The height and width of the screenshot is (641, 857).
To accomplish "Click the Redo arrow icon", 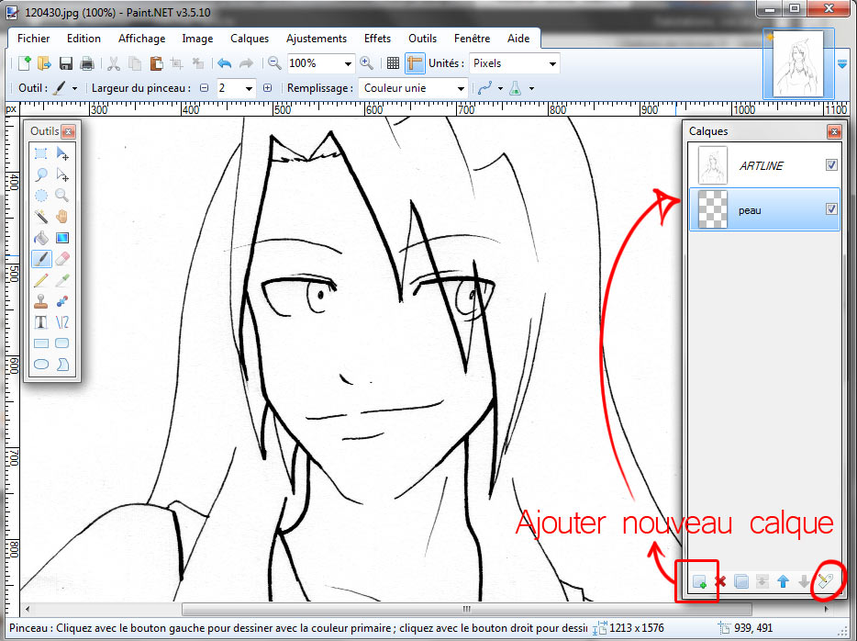I will click(247, 63).
